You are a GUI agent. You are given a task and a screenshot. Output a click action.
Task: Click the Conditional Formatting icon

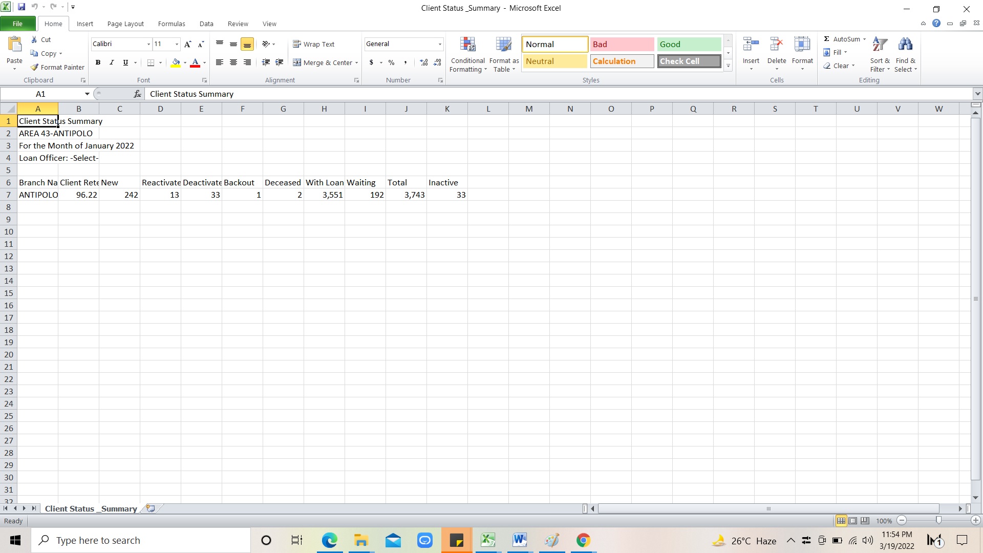click(467, 45)
